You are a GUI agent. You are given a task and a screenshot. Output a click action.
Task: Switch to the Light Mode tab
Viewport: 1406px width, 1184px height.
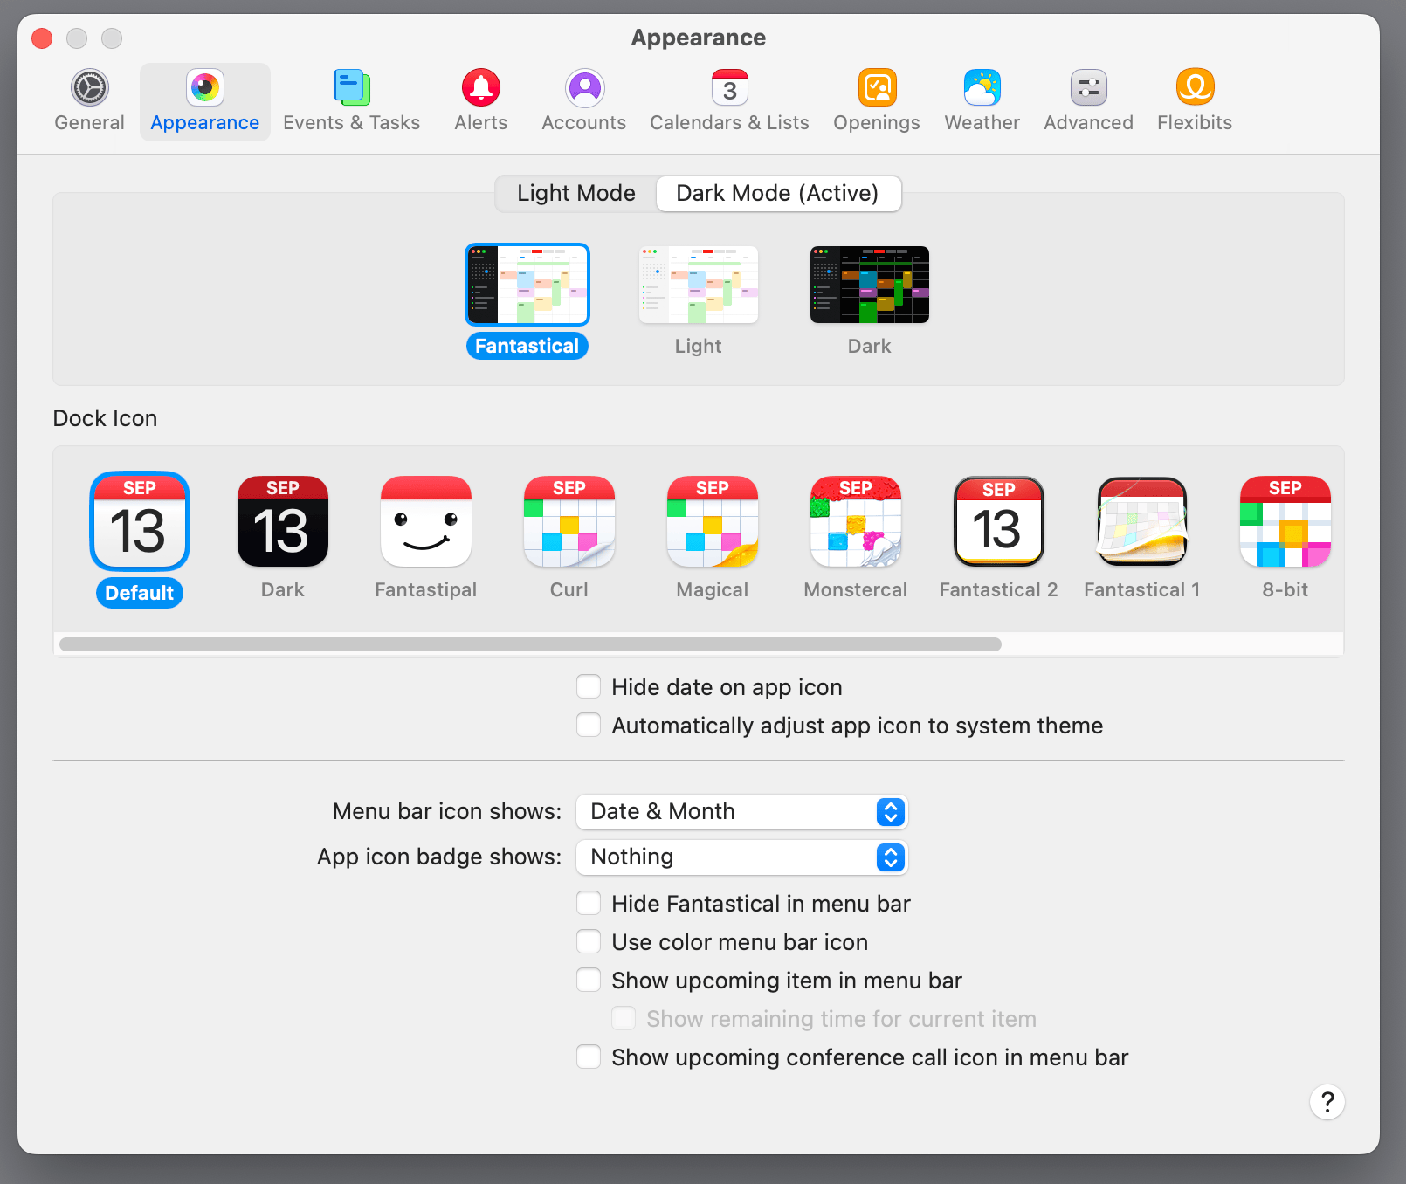point(576,193)
